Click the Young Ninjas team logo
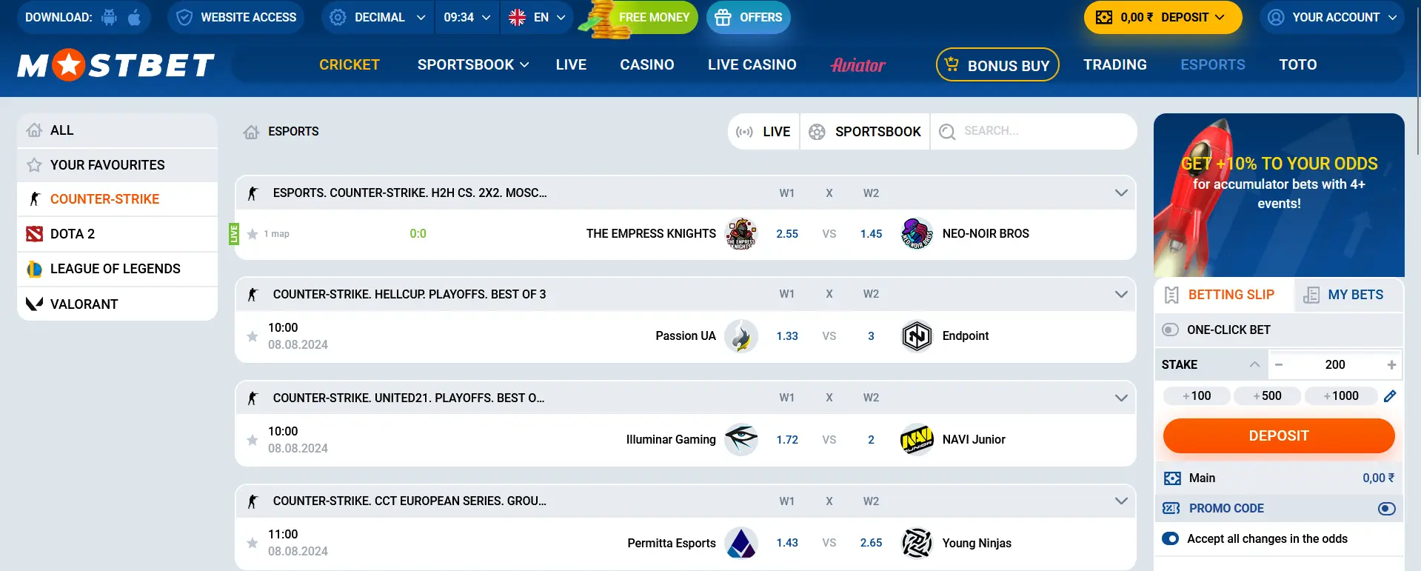Image resolution: width=1421 pixels, height=571 pixels. tap(917, 543)
